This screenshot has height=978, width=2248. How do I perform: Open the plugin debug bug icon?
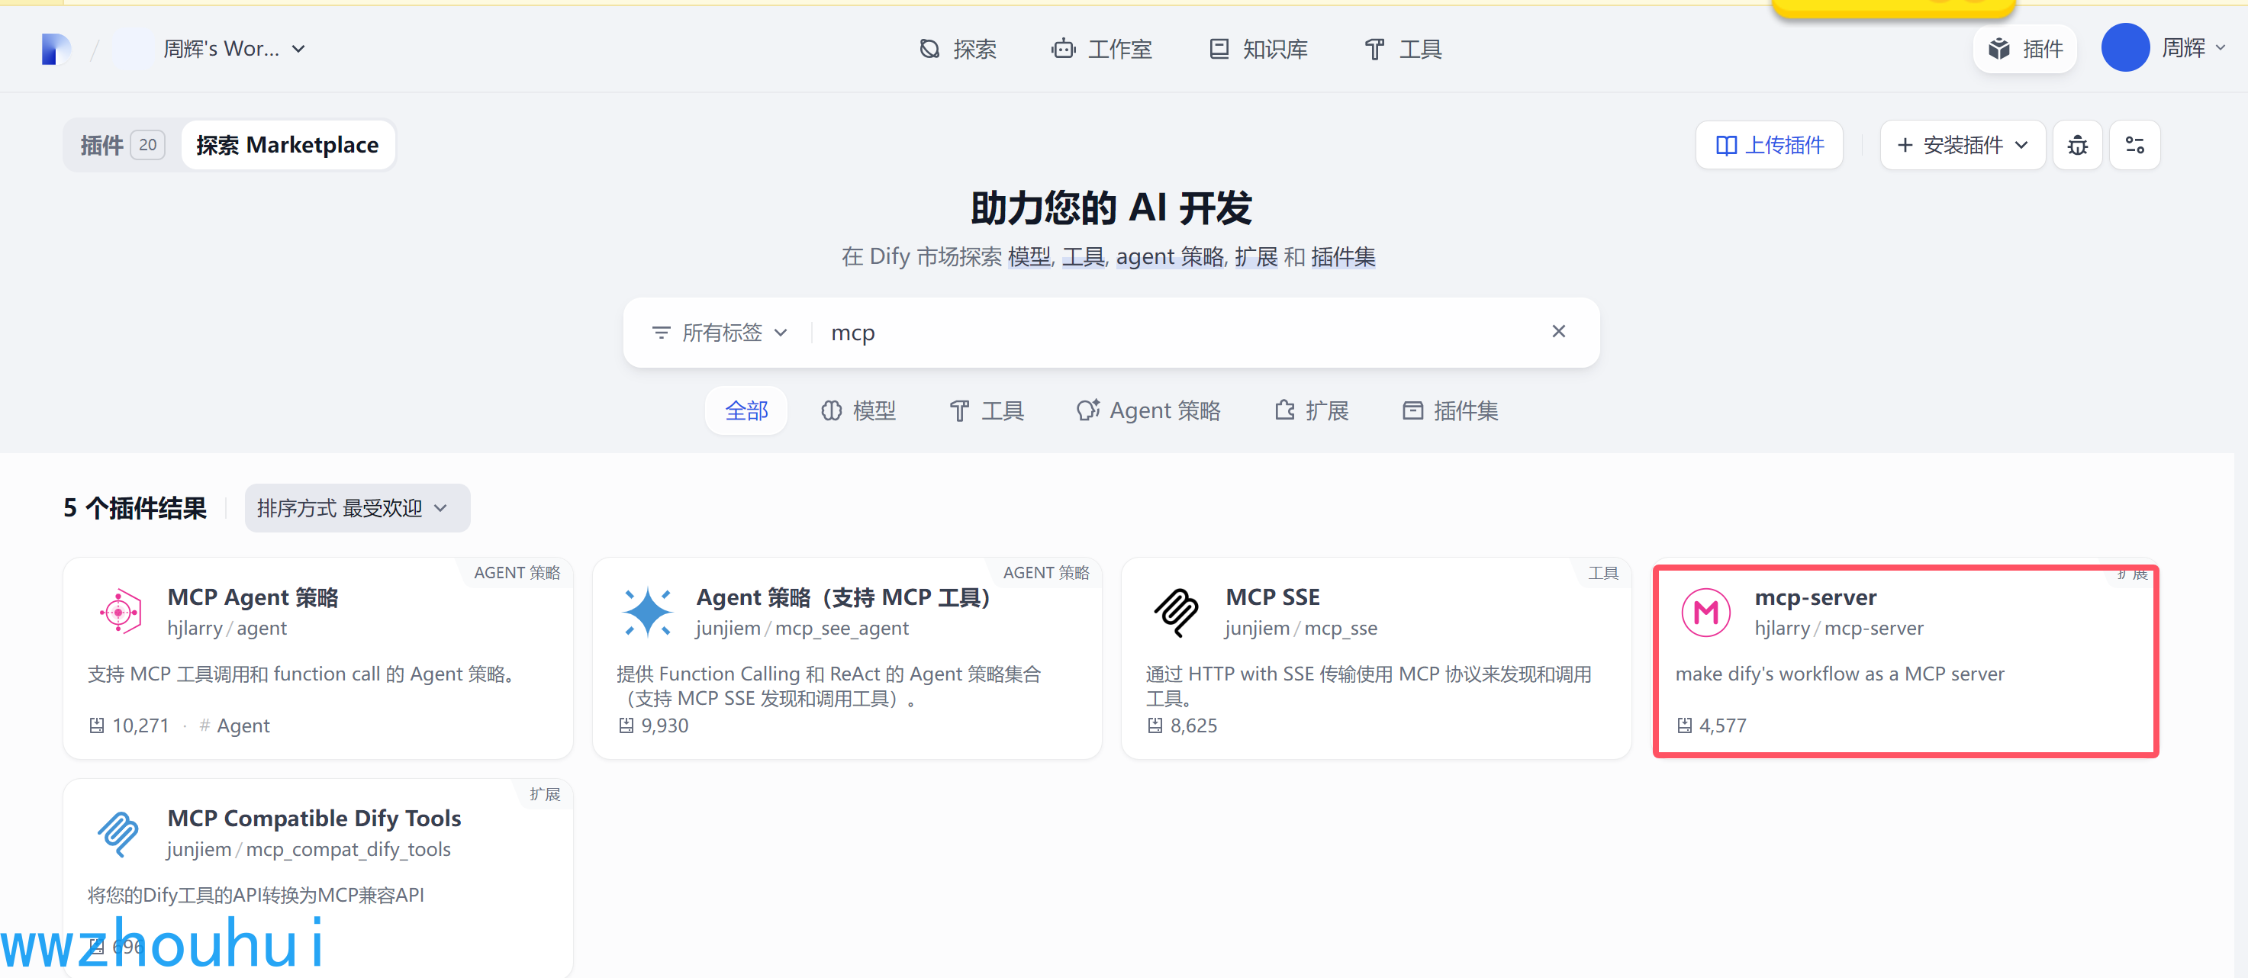click(2078, 145)
